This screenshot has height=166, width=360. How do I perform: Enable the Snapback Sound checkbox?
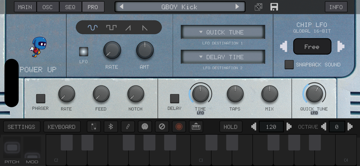pyautogui.click(x=289, y=64)
